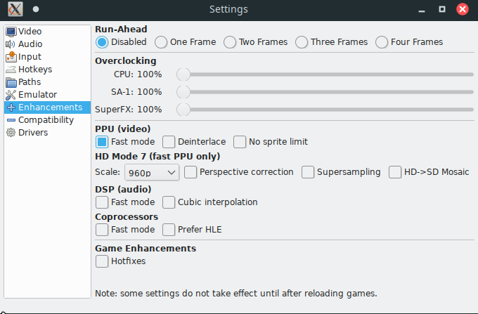
Task: Select the Audio speaker icon
Action: pyautogui.click(x=11, y=44)
